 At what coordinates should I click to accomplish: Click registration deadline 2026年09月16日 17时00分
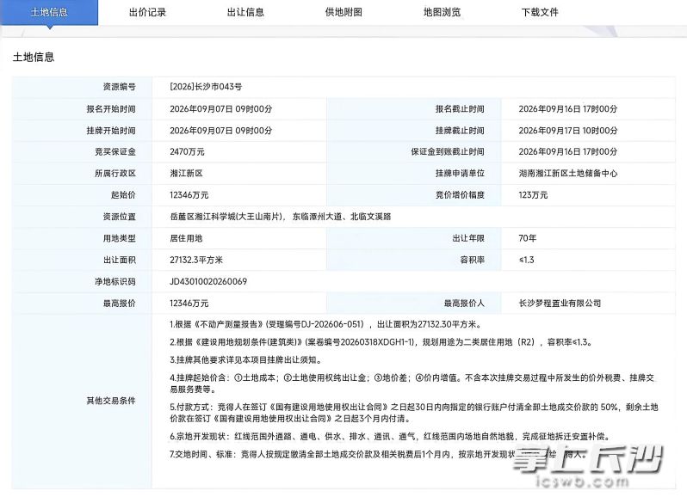(x=568, y=109)
